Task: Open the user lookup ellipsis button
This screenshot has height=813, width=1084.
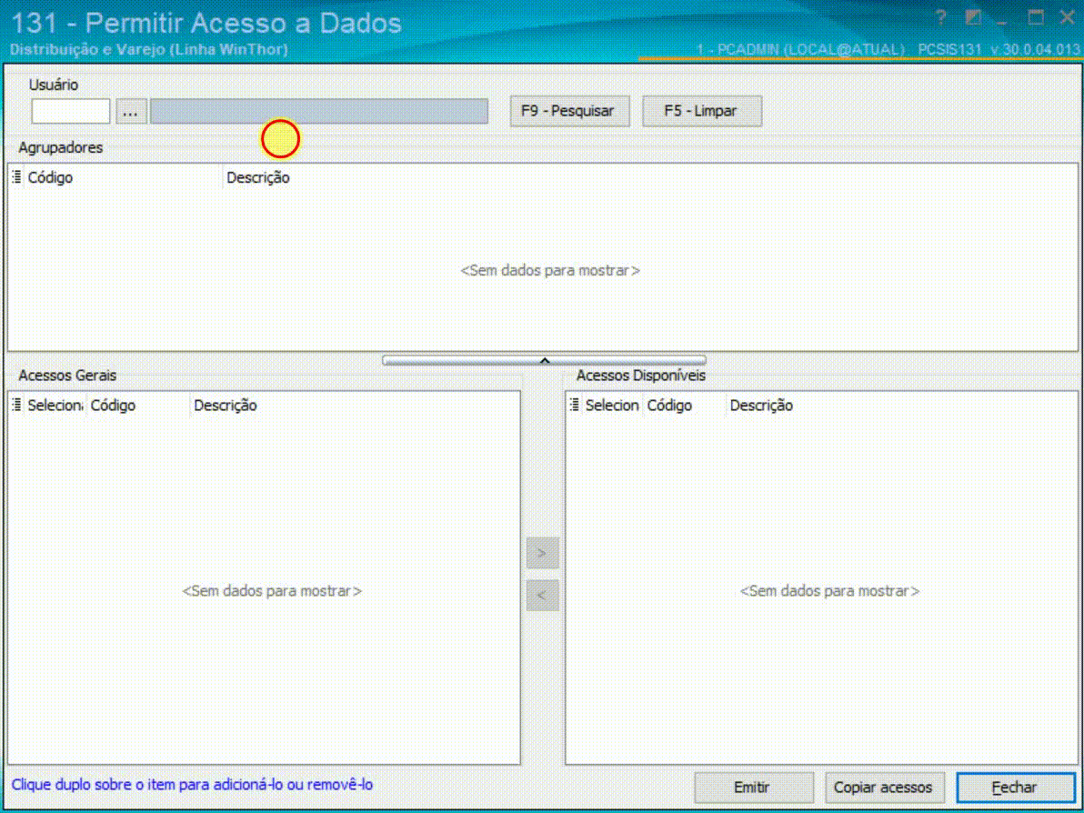Action: pyautogui.click(x=131, y=111)
